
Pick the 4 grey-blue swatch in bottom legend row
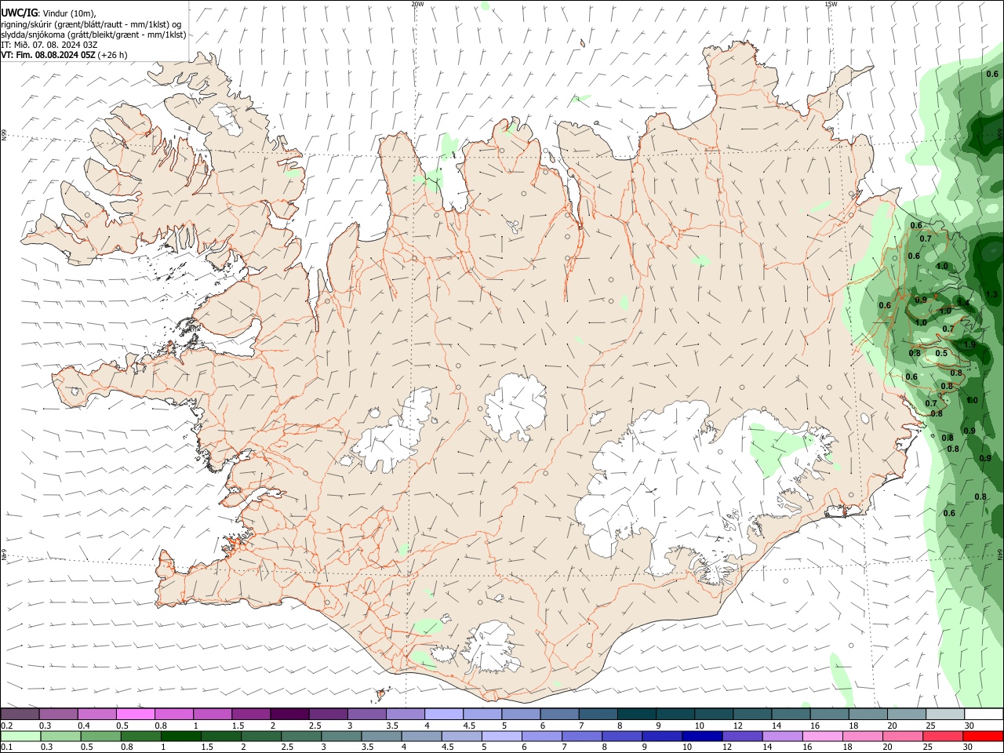click(421, 737)
